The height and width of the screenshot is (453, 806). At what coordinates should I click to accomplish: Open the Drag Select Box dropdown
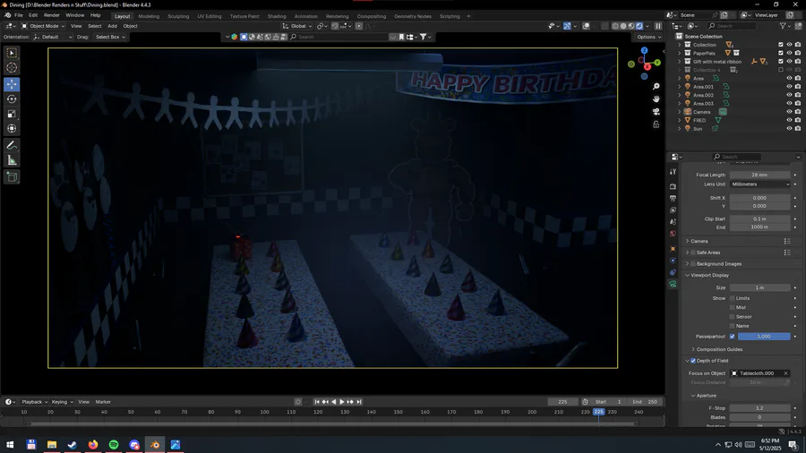click(x=110, y=37)
